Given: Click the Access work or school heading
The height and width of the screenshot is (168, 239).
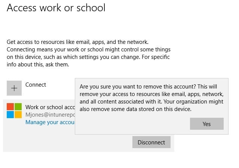Looking at the screenshot, I should (56, 7).
